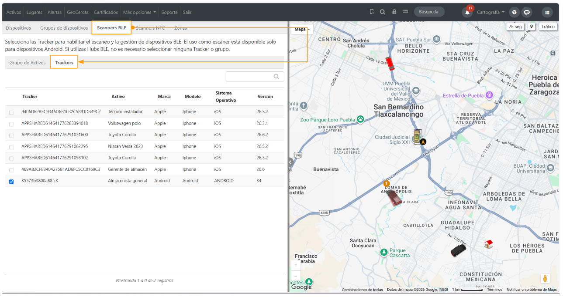Select the Grupo de Activos tab
563x297 pixels.
tap(28, 63)
